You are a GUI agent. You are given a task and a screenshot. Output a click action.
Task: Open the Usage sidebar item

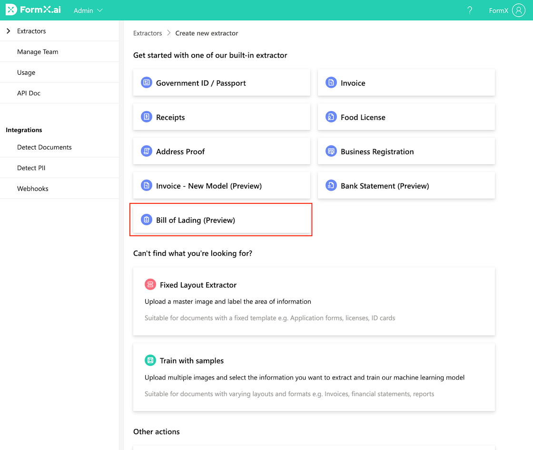point(26,72)
